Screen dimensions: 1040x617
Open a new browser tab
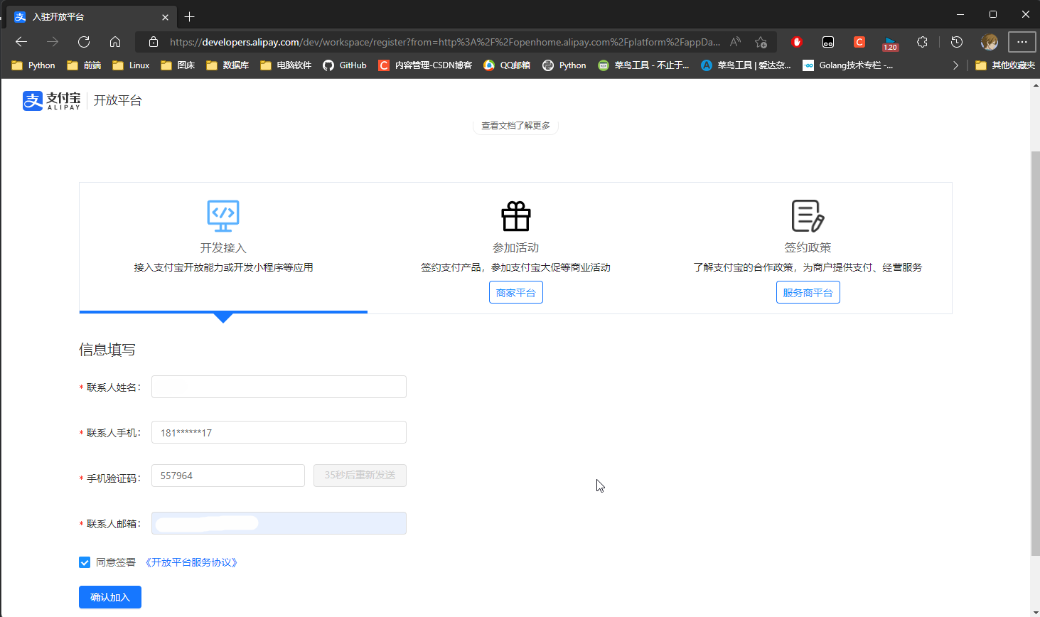pyautogui.click(x=189, y=16)
